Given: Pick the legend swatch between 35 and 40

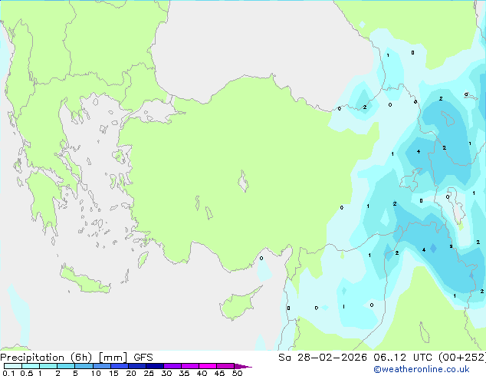Looking at the screenshot, I should (x=190, y=366).
